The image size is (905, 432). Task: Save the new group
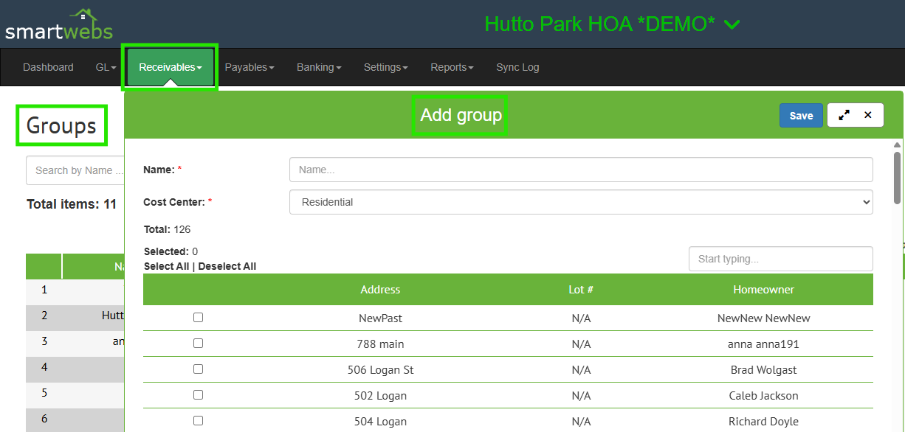pos(801,116)
